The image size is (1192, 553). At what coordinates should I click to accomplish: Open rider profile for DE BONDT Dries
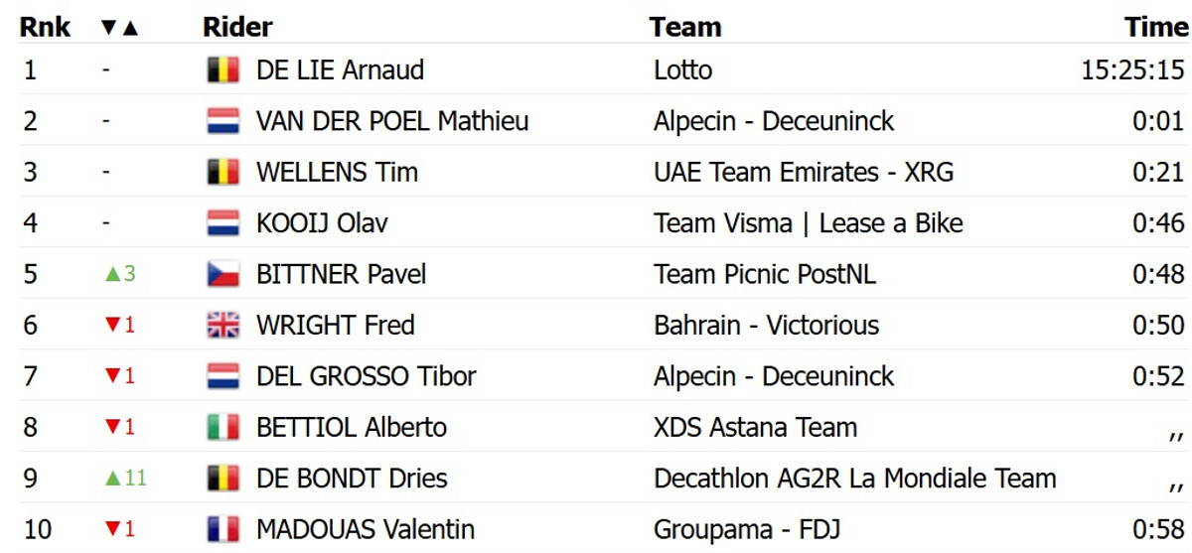click(x=352, y=479)
